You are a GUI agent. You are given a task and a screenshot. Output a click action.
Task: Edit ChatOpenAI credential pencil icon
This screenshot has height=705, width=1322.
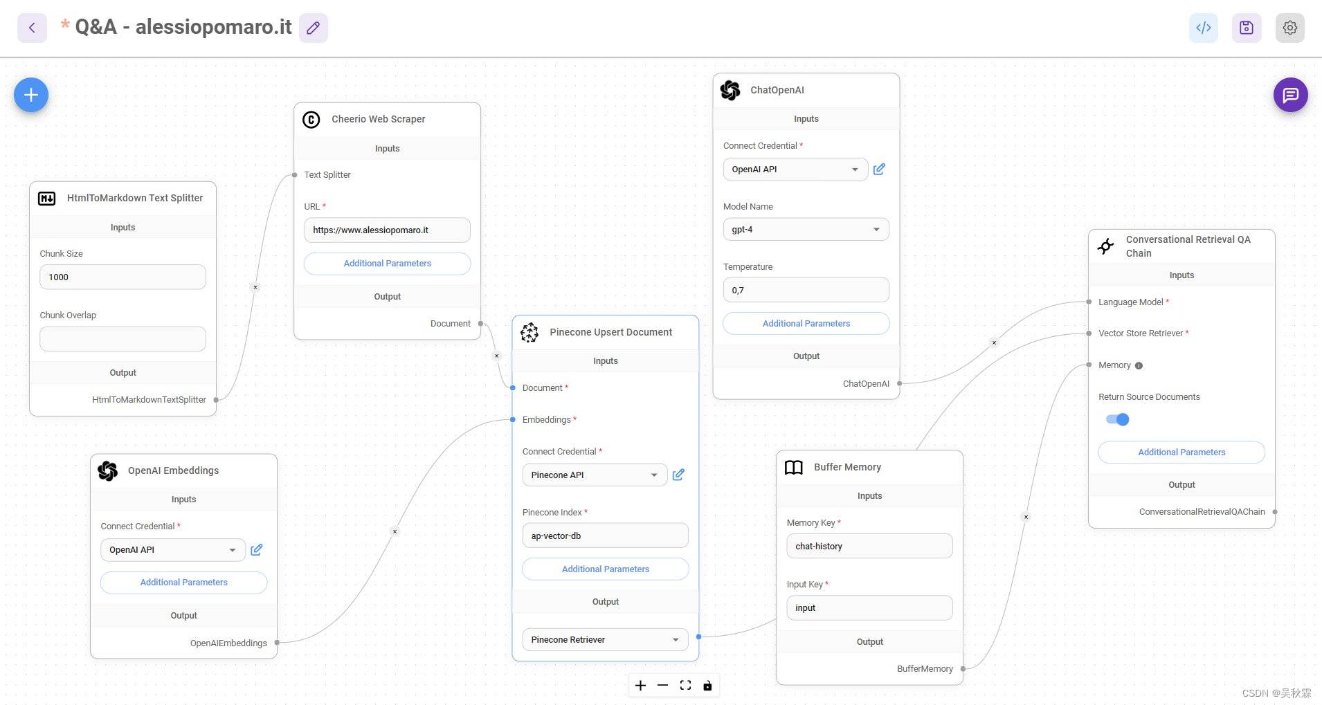click(x=879, y=170)
